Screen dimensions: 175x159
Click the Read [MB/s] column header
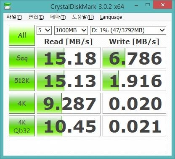click(69, 42)
